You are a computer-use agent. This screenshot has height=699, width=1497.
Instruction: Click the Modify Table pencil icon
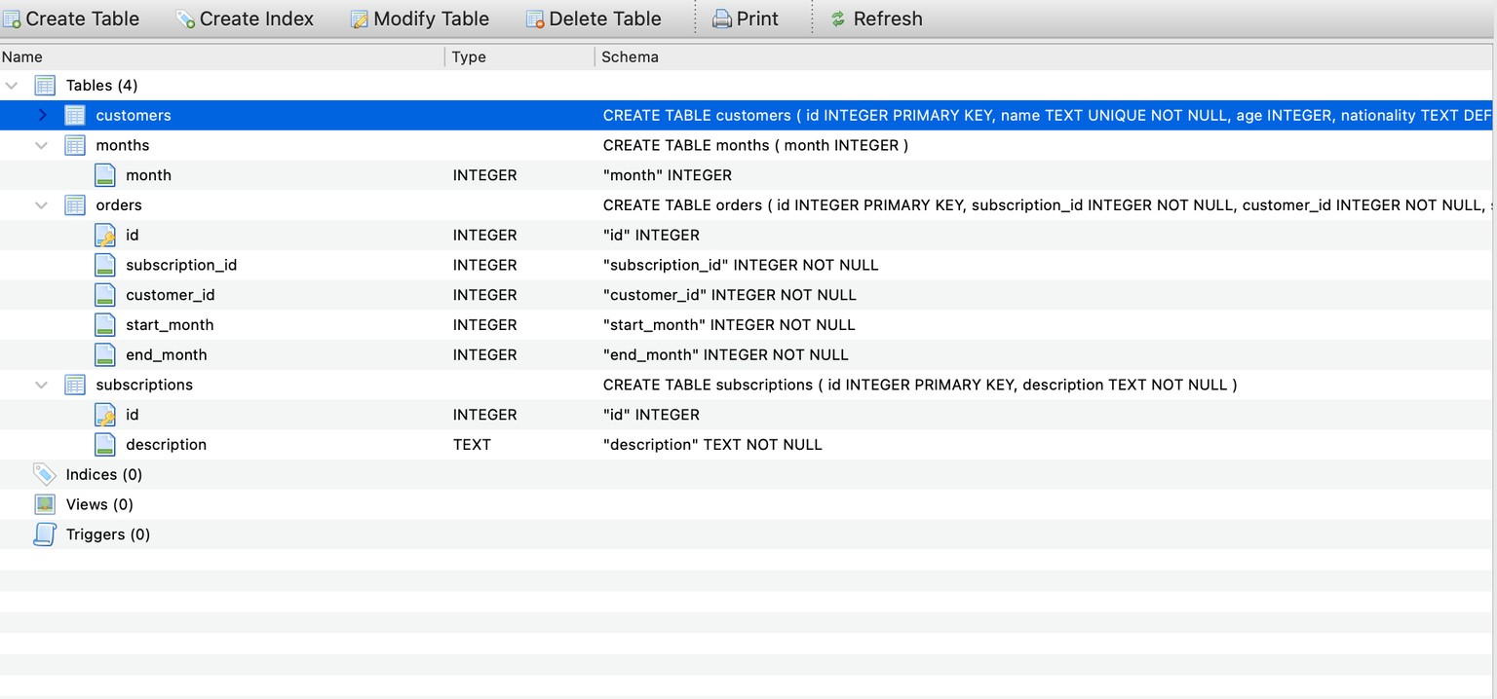(x=359, y=19)
